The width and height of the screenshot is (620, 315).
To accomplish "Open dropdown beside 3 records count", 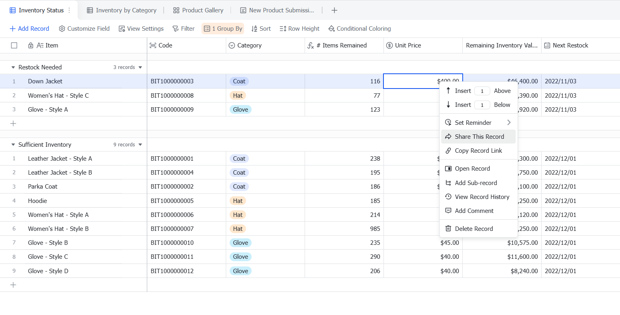I will (x=140, y=67).
